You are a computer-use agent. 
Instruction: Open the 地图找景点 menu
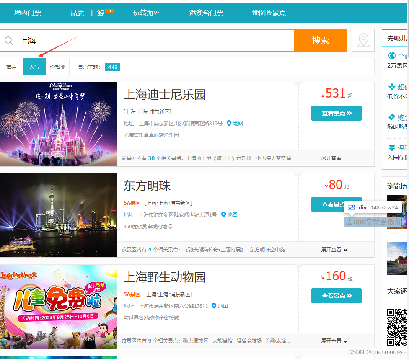coord(269,13)
